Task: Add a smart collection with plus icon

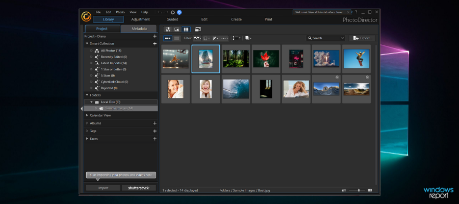Action: coord(155,44)
